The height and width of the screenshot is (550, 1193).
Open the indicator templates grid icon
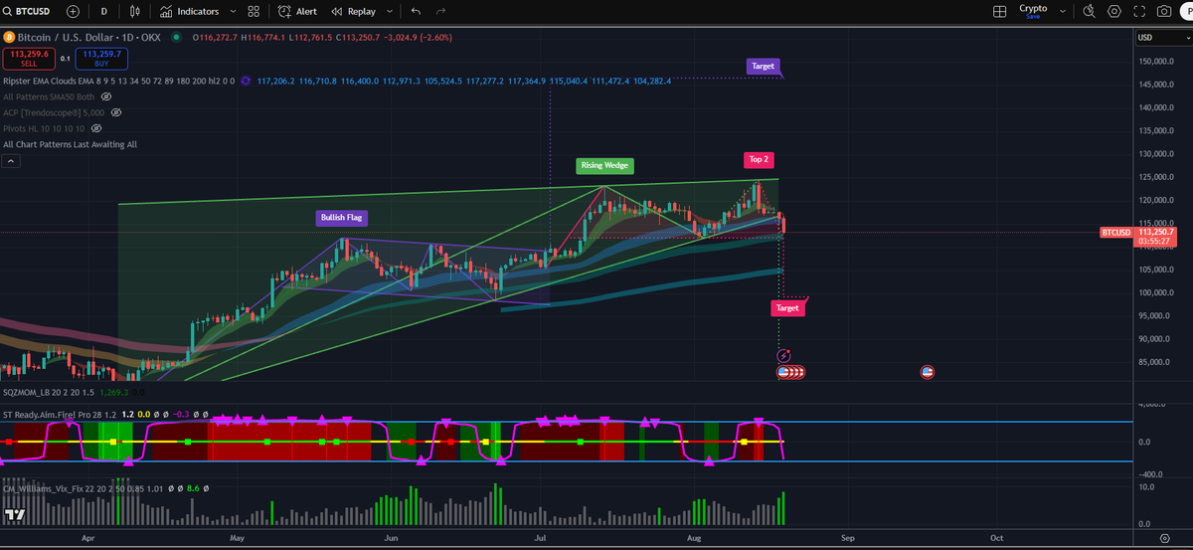(x=254, y=11)
